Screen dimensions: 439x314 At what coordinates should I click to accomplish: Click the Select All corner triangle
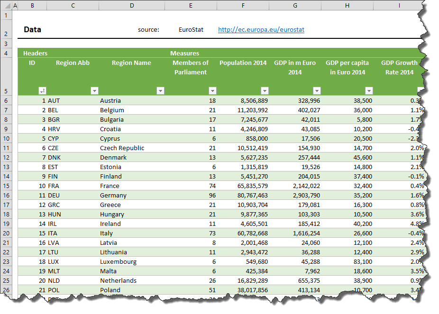pos(6,5)
